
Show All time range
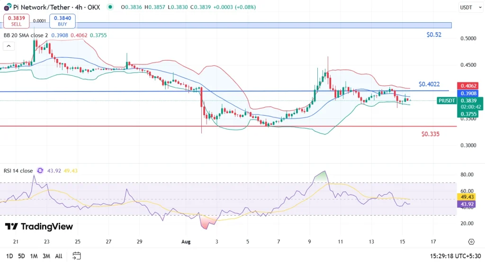[58, 256]
